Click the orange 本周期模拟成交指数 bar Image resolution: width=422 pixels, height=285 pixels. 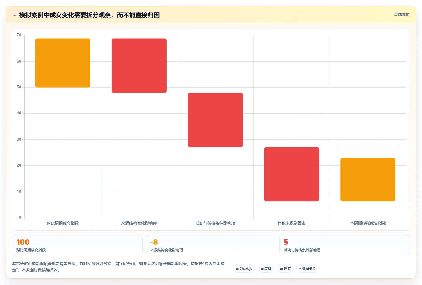[x=368, y=180]
